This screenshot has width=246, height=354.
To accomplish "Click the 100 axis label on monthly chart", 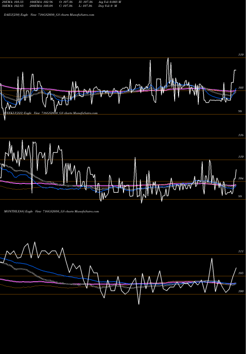I will [241, 291].
